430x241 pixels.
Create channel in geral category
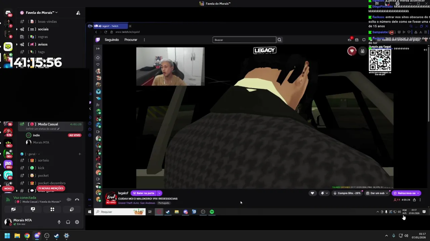click(80, 154)
